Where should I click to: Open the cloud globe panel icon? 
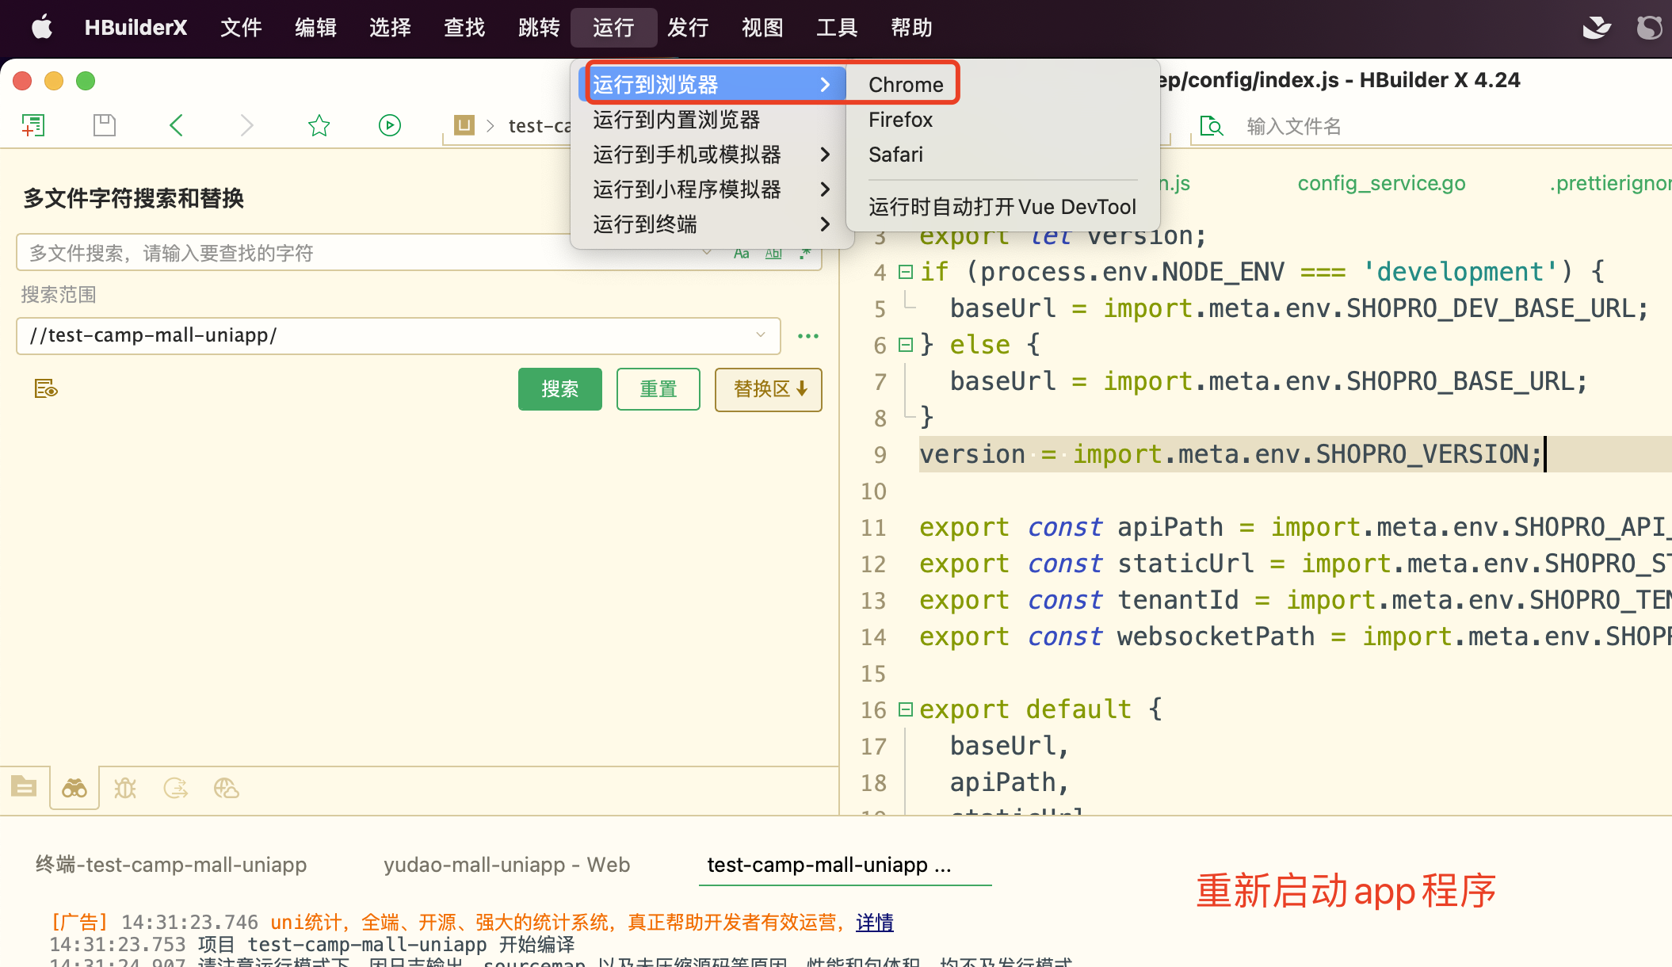[x=226, y=788]
